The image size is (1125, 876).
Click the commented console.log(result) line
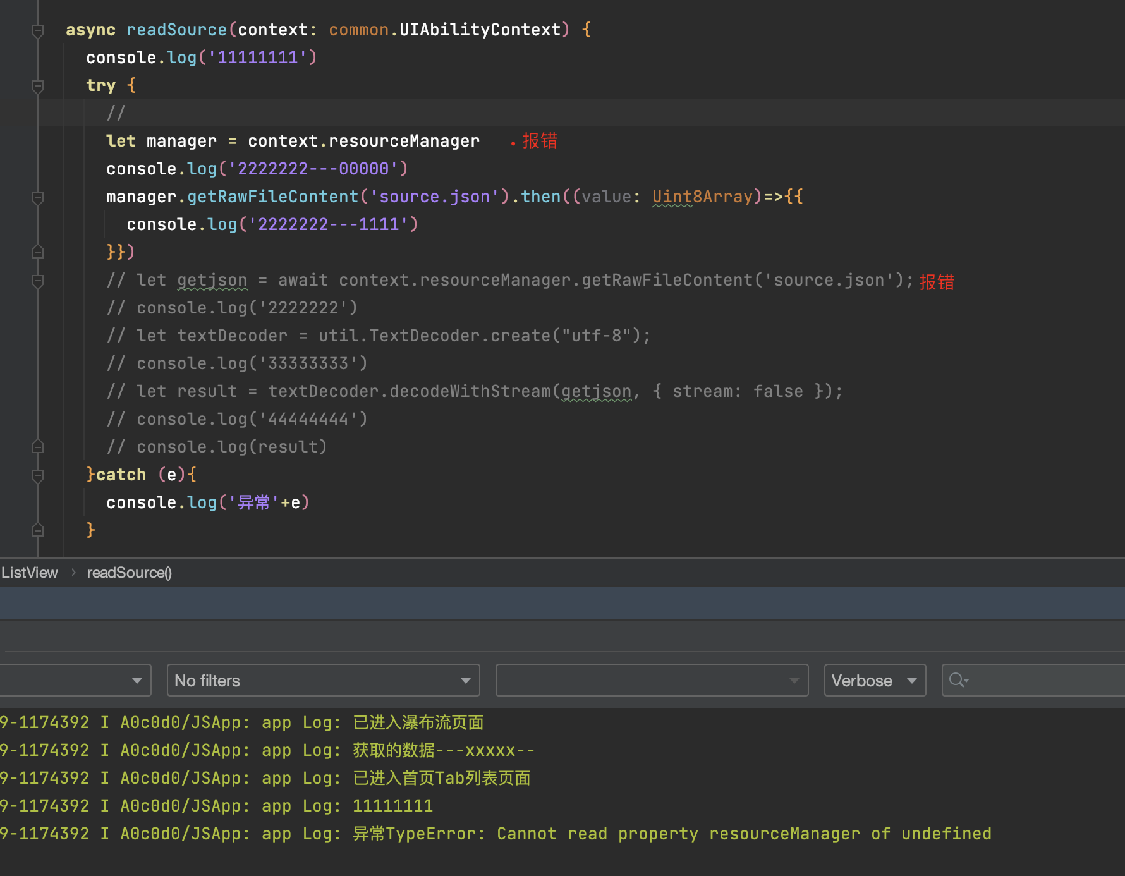(x=217, y=447)
